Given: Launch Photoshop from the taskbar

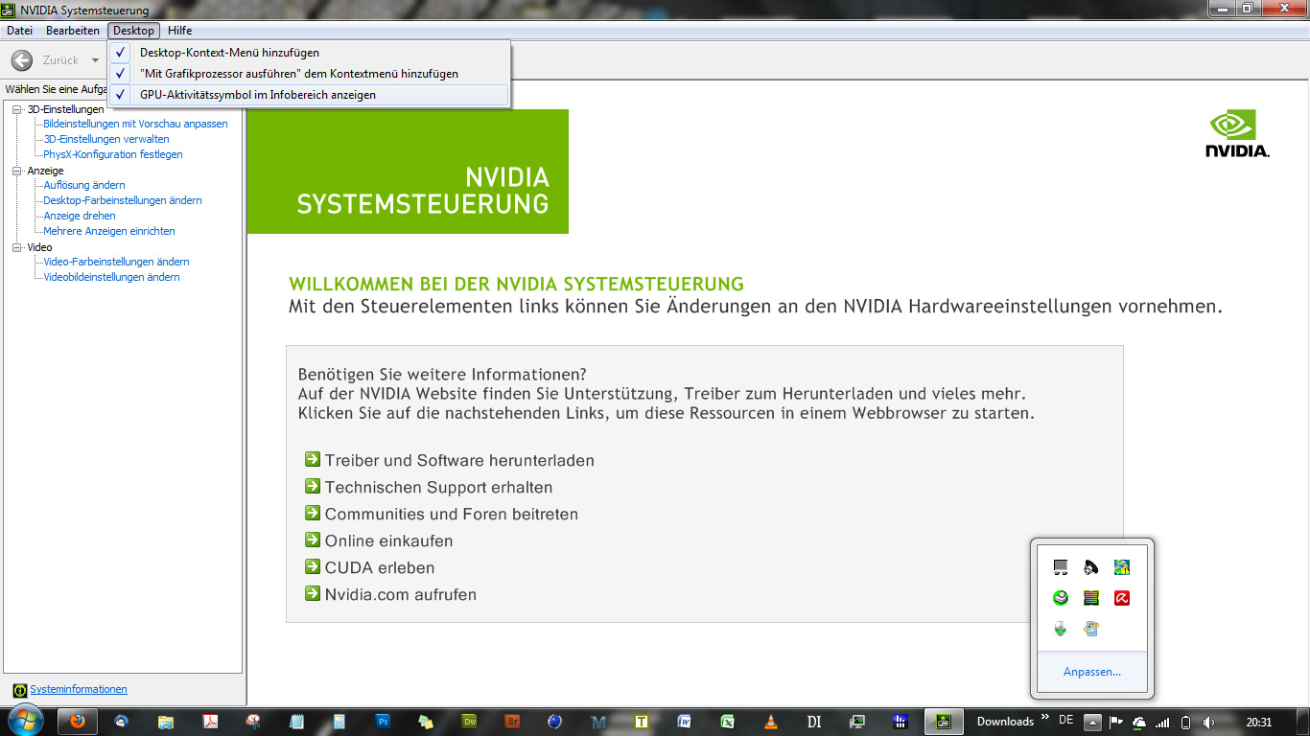Looking at the screenshot, I should [x=384, y=722].
